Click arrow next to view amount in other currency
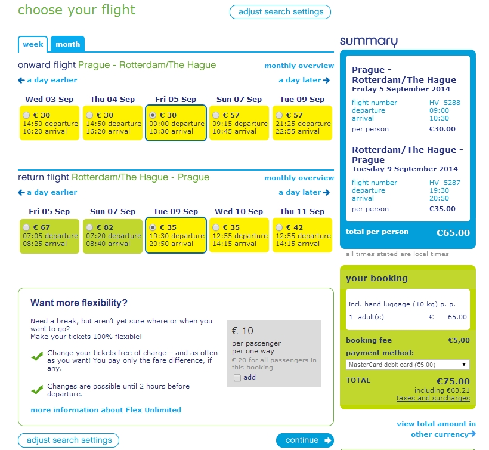The image size is (489, 450). [x=472, y=434]
